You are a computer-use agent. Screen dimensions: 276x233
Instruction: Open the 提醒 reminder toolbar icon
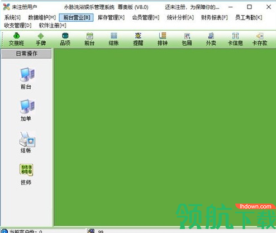coord(138,39)
